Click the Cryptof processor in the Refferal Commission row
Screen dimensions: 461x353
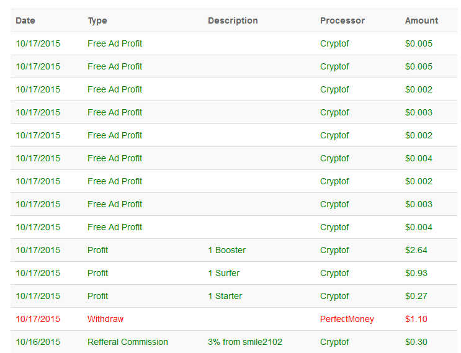coord(334,342)
